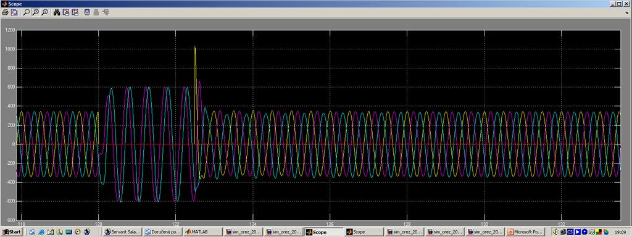Select the Zoom tool magnifier

click(x=26, y=12)
